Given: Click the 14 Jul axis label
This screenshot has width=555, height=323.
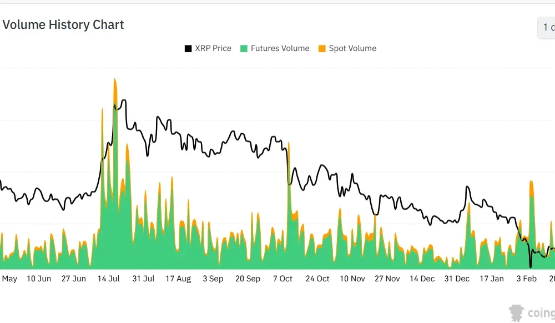Looking at the screenshot, I should point(108,279).
